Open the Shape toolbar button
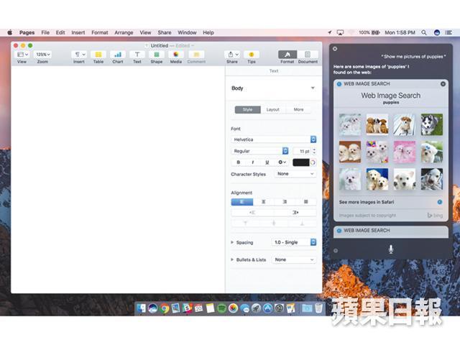The height and width of the screenshot is (345, 460). tap(157, 55)
